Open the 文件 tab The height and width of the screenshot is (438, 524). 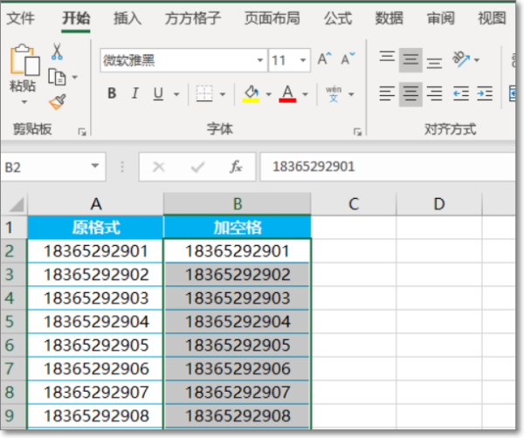tap(21, 18)
